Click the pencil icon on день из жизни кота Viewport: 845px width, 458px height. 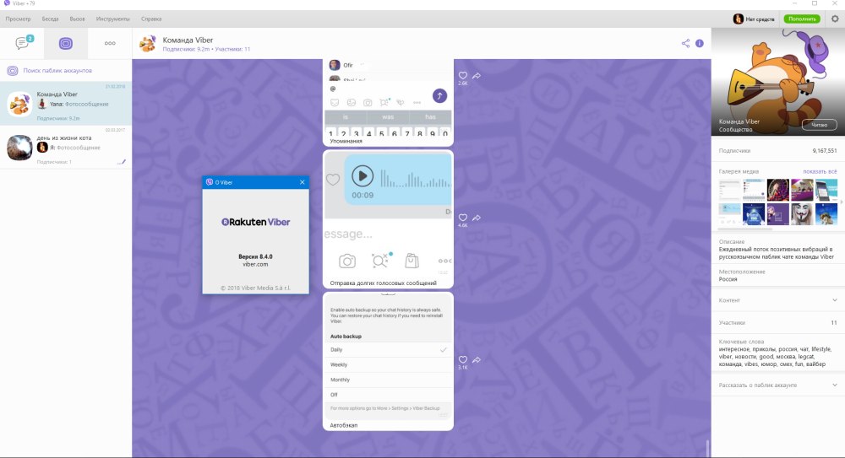(x=122, y=161)
